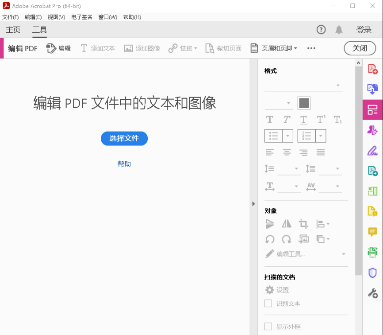383x335 pixels.
Task: Open Fill & Sign pen icon
Action: coord(372,151)
